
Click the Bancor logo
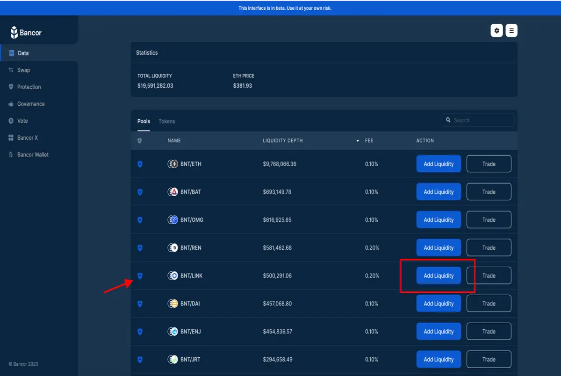(x=26, y=33)
